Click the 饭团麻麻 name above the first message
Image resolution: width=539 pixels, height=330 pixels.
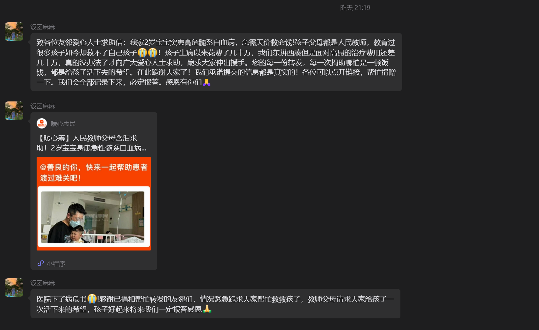42,27
